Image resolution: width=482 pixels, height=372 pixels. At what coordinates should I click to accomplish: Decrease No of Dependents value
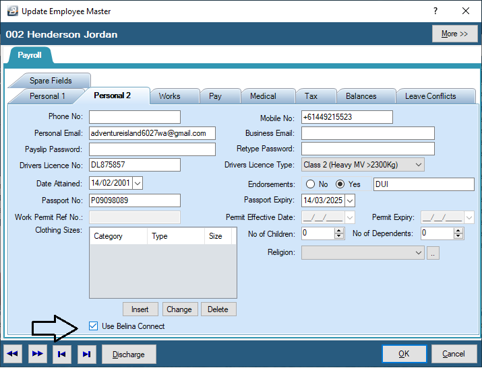(x=458, y=236)
